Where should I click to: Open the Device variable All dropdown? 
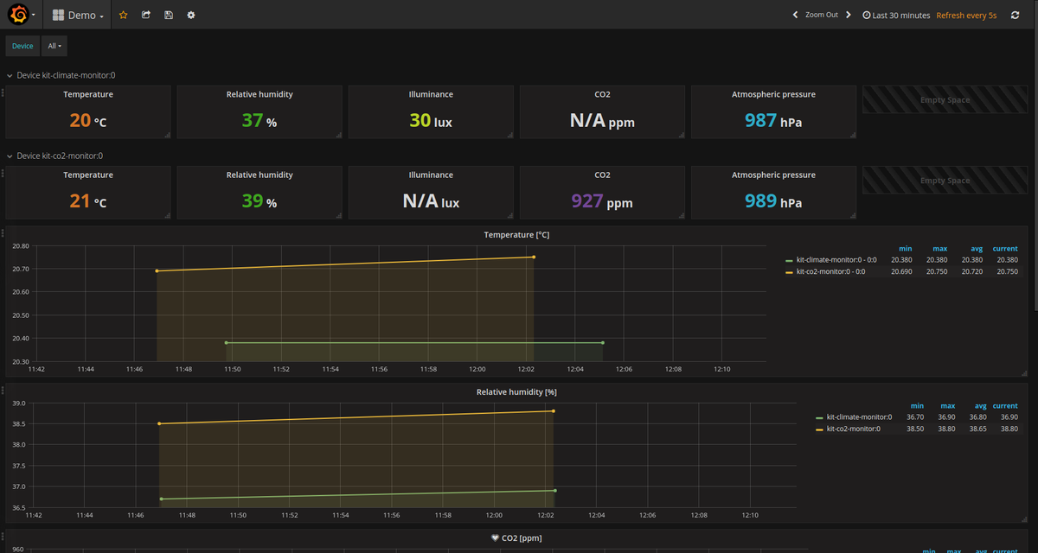[52, 46]
